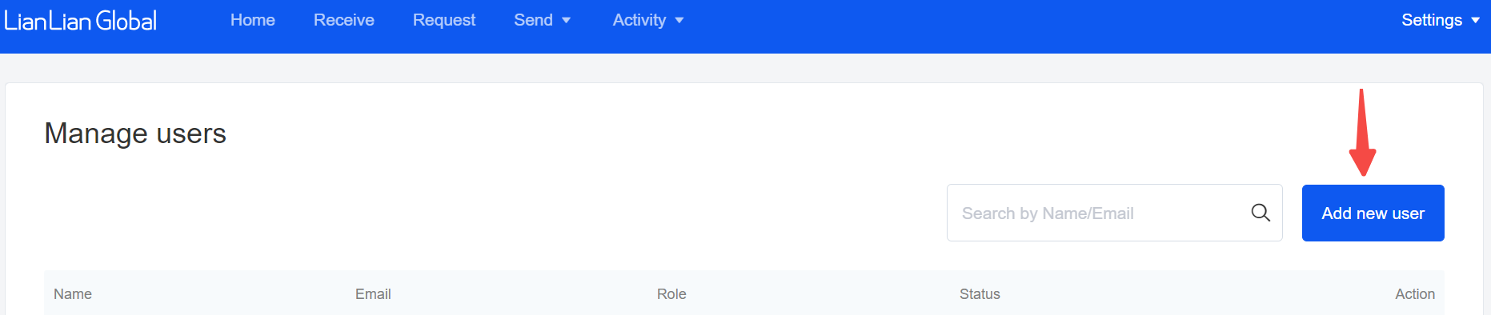Click the caret arrow beside Send
1491x315 pixels.
click(567, 21)
